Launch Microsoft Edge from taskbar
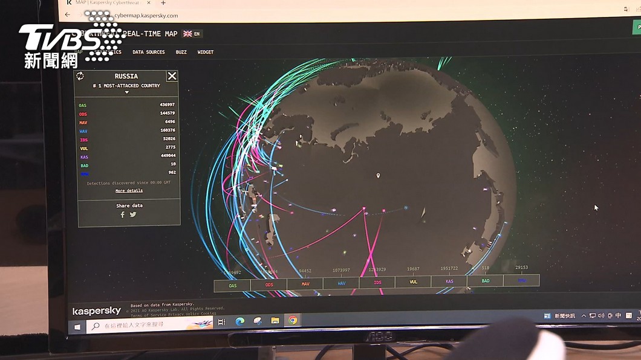Image resolution: width=641 pixels, height=360 pixels. [239, 321]
